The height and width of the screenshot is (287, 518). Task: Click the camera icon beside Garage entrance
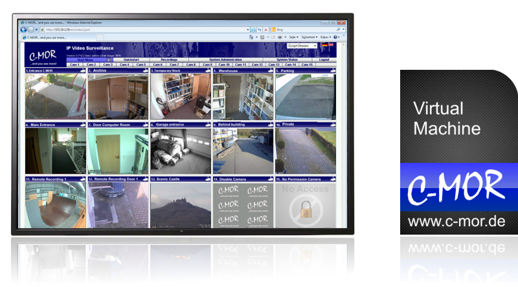pyautogui.click(x=208, y=124)
